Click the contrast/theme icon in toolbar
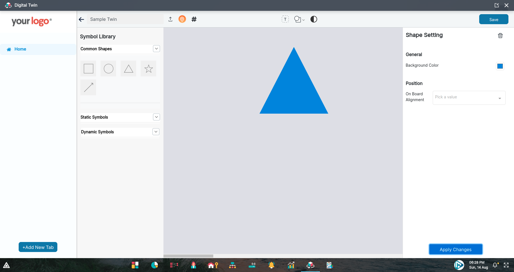This screenshot has height=272, width=514. (314, 19)
